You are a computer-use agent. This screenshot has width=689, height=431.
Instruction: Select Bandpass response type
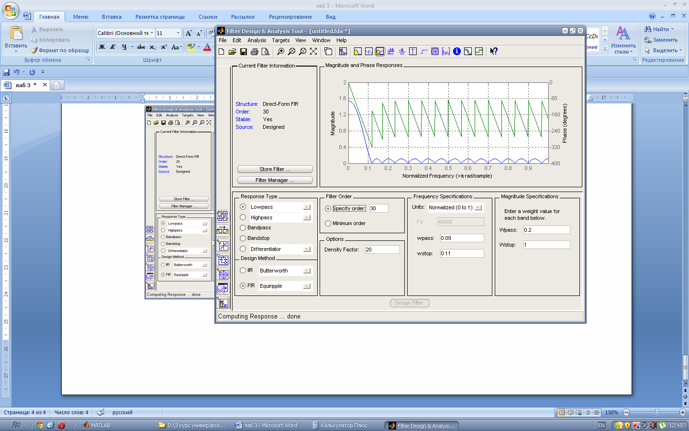pos(243,228)
